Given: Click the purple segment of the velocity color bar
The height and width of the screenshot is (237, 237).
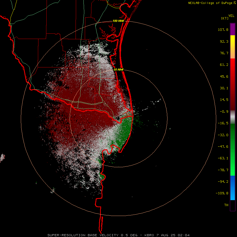Looking at the screenshot, I should pos(233,29).
